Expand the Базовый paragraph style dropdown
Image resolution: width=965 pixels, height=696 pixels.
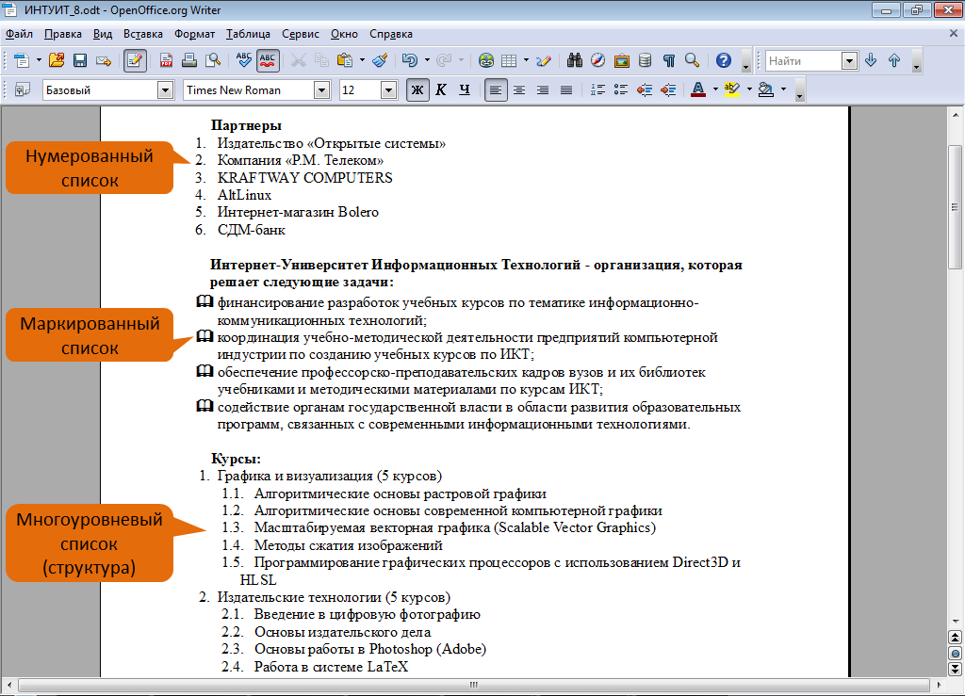[165, 90]
